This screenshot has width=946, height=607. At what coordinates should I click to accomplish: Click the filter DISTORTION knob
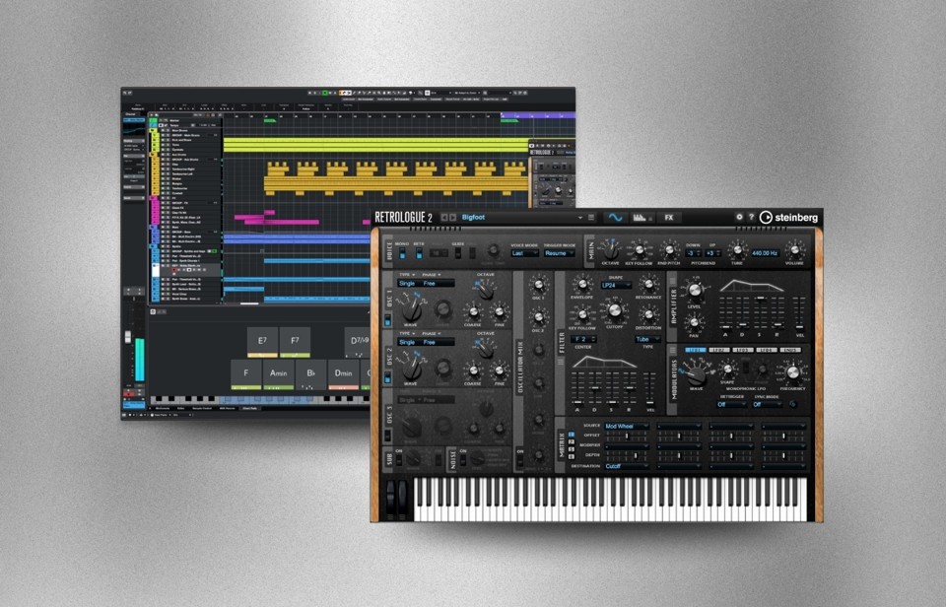(648, 314)
